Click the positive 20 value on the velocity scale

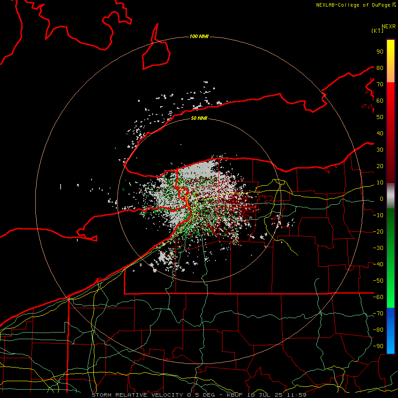380,166
